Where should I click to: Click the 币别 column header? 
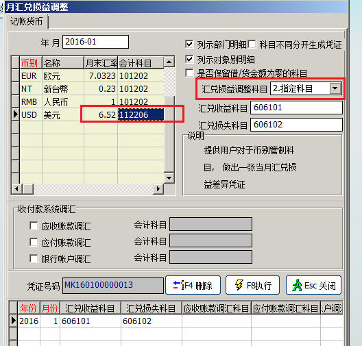click(31, 63)
